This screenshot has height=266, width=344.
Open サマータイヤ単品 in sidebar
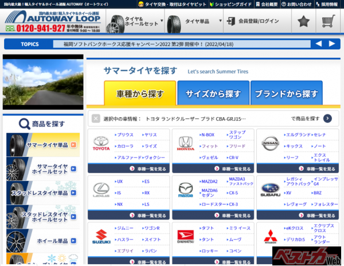click(x=43, y=145)
